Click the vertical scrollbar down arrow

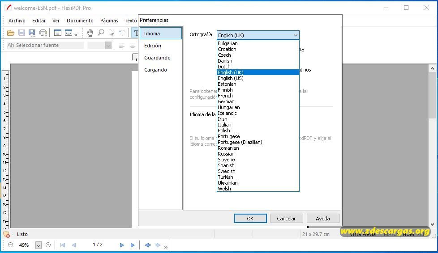click(x=433, y=224)
